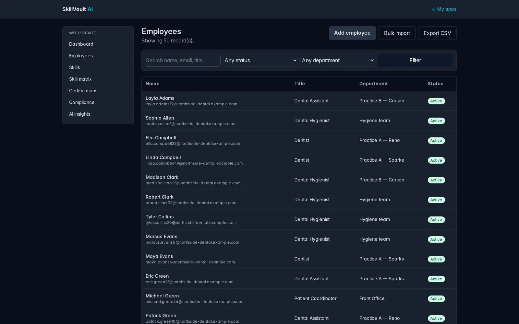
Task: Start a Bulk import
Action: (397, 33)
